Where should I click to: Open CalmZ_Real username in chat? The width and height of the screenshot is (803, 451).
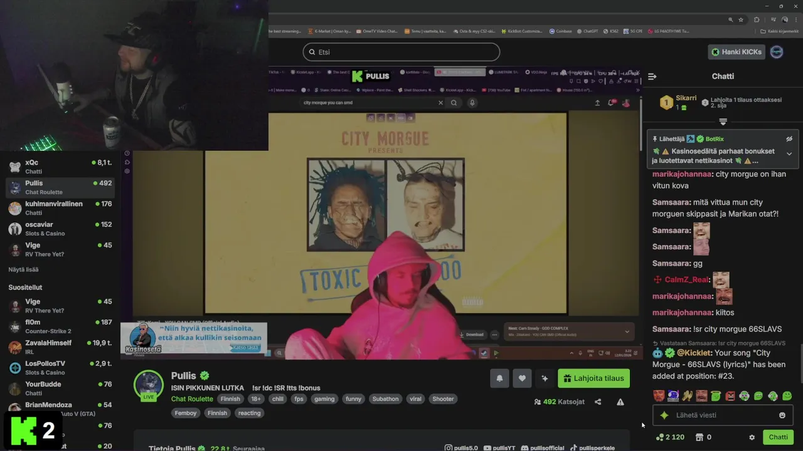pos(687,280)
